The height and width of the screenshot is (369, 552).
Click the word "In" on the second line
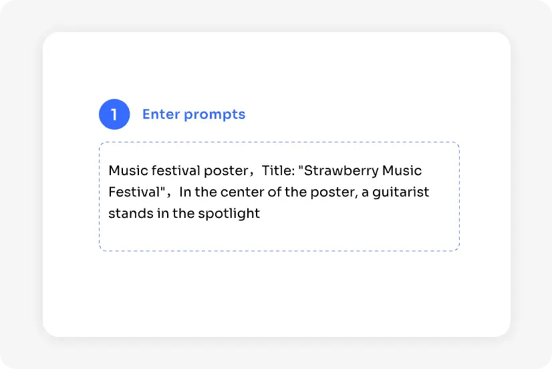(x=185, y=193)
